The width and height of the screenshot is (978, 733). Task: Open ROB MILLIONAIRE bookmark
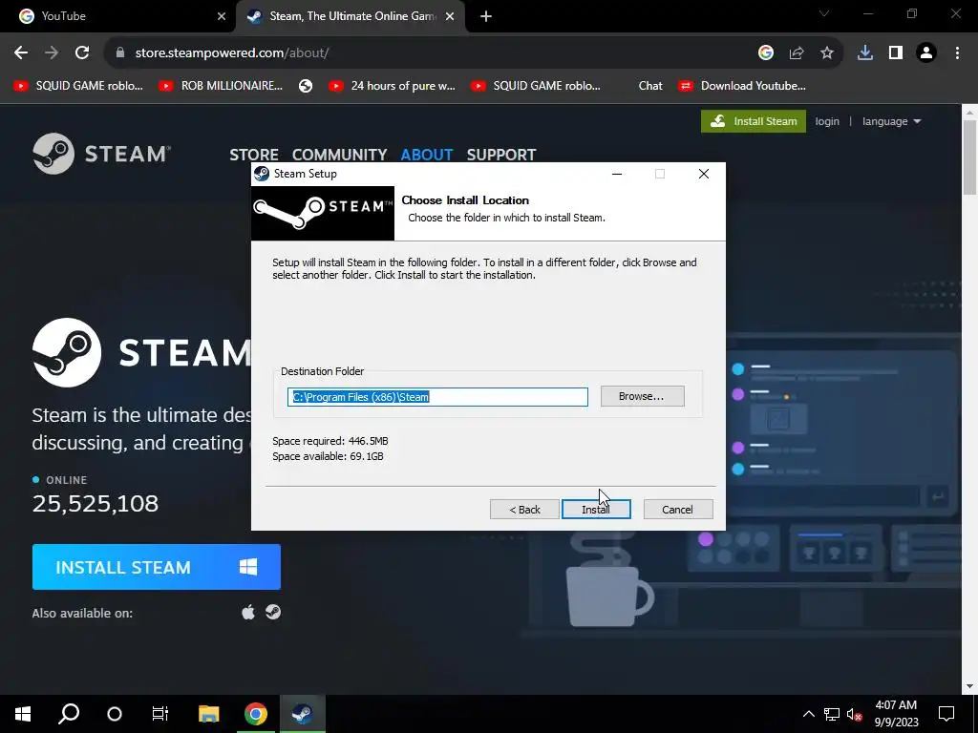click(x=221, y=86)
